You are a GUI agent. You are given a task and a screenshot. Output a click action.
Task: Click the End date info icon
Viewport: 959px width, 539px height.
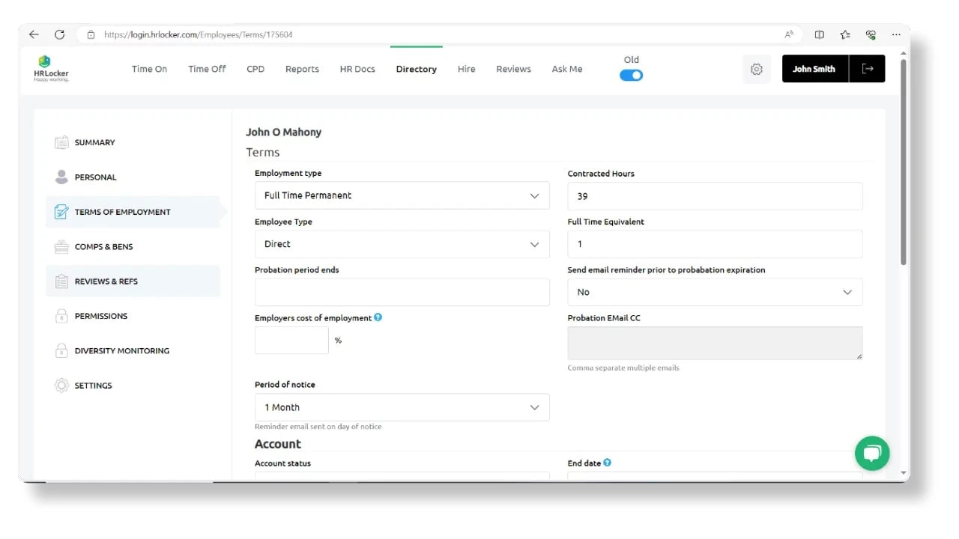point(607,463)
